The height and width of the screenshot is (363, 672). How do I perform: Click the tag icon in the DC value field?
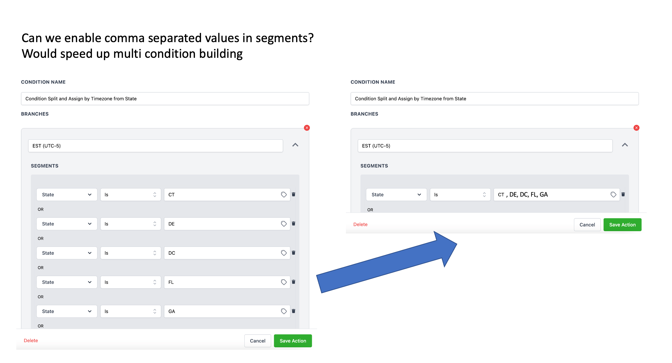[284, 253]
